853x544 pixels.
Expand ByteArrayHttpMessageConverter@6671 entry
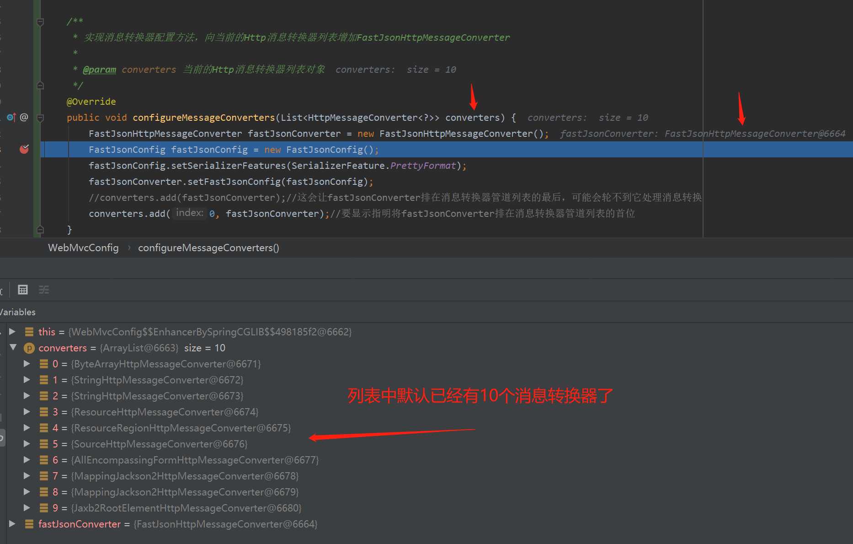click(27, 364)
